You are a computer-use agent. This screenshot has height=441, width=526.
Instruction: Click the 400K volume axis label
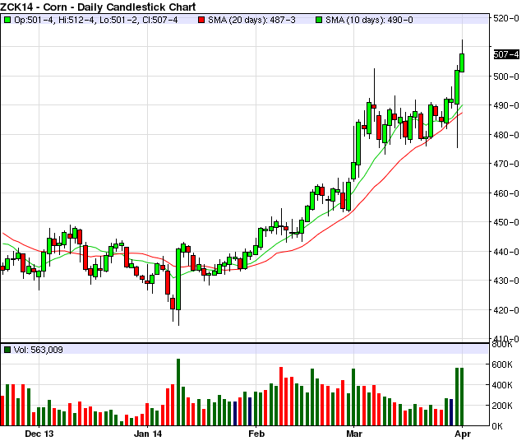coord(502,385)
